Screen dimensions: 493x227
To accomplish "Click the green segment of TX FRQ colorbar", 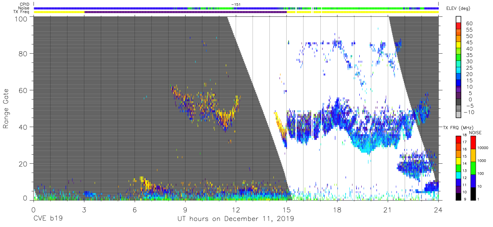I will click(x=458, y=168).
